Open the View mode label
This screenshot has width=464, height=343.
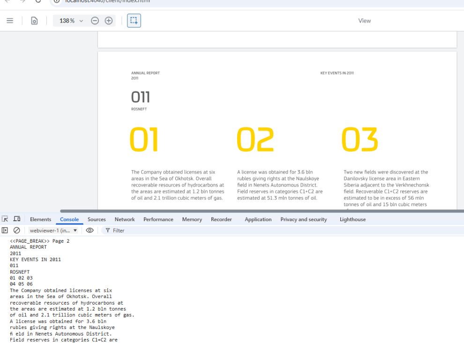coord(364,21)
